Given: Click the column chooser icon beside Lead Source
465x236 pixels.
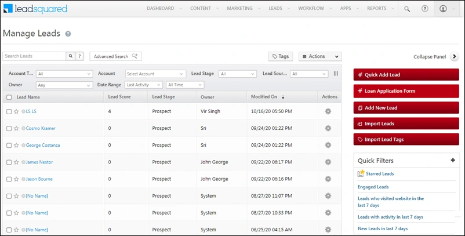Looking at the screenshot, I should pyautogui.click(x=336, y=74).
